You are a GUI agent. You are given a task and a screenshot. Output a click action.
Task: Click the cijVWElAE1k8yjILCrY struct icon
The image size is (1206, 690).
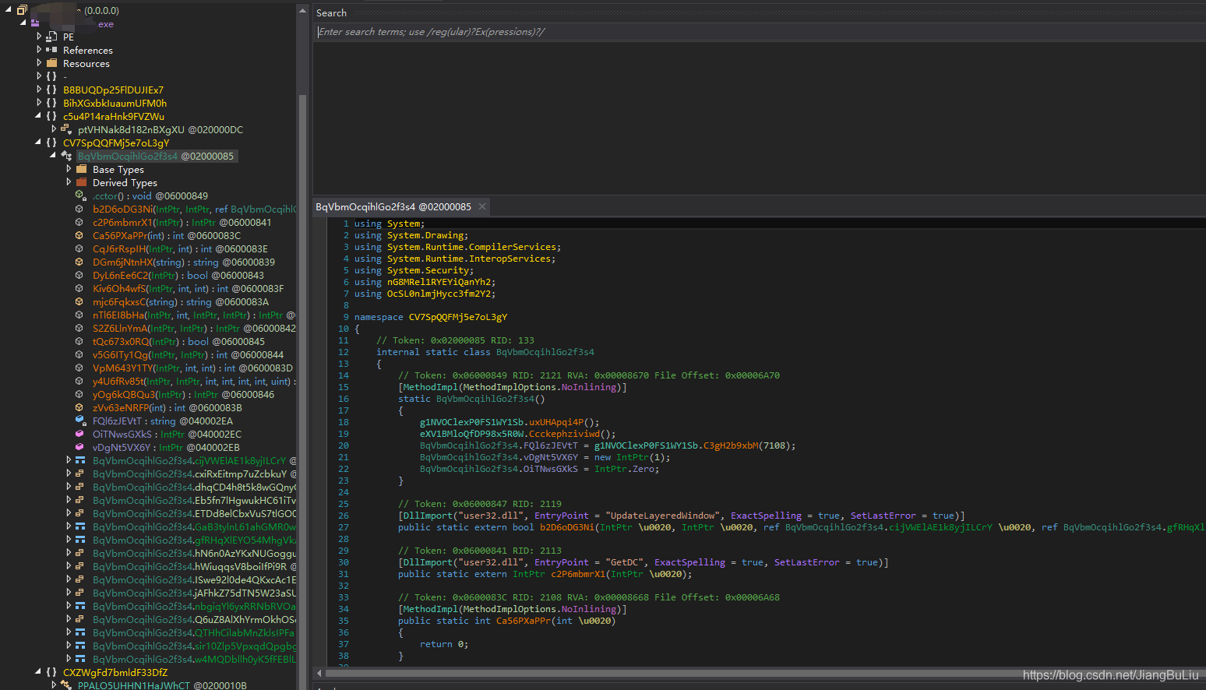[80, 460]
